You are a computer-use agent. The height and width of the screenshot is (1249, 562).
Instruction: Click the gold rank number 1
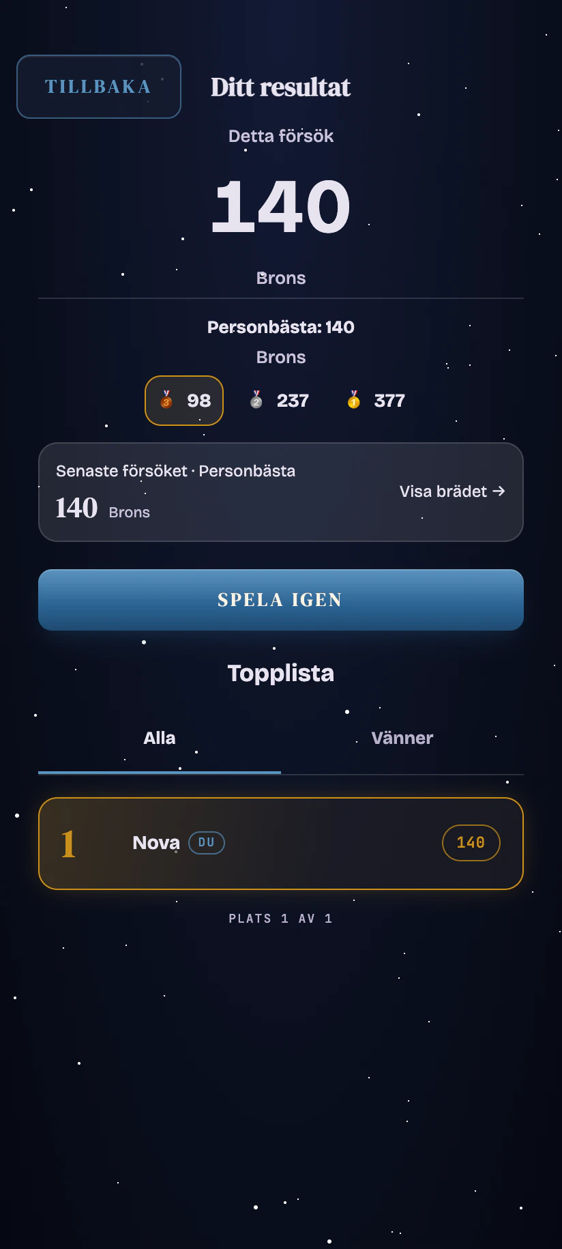(68, 844)
